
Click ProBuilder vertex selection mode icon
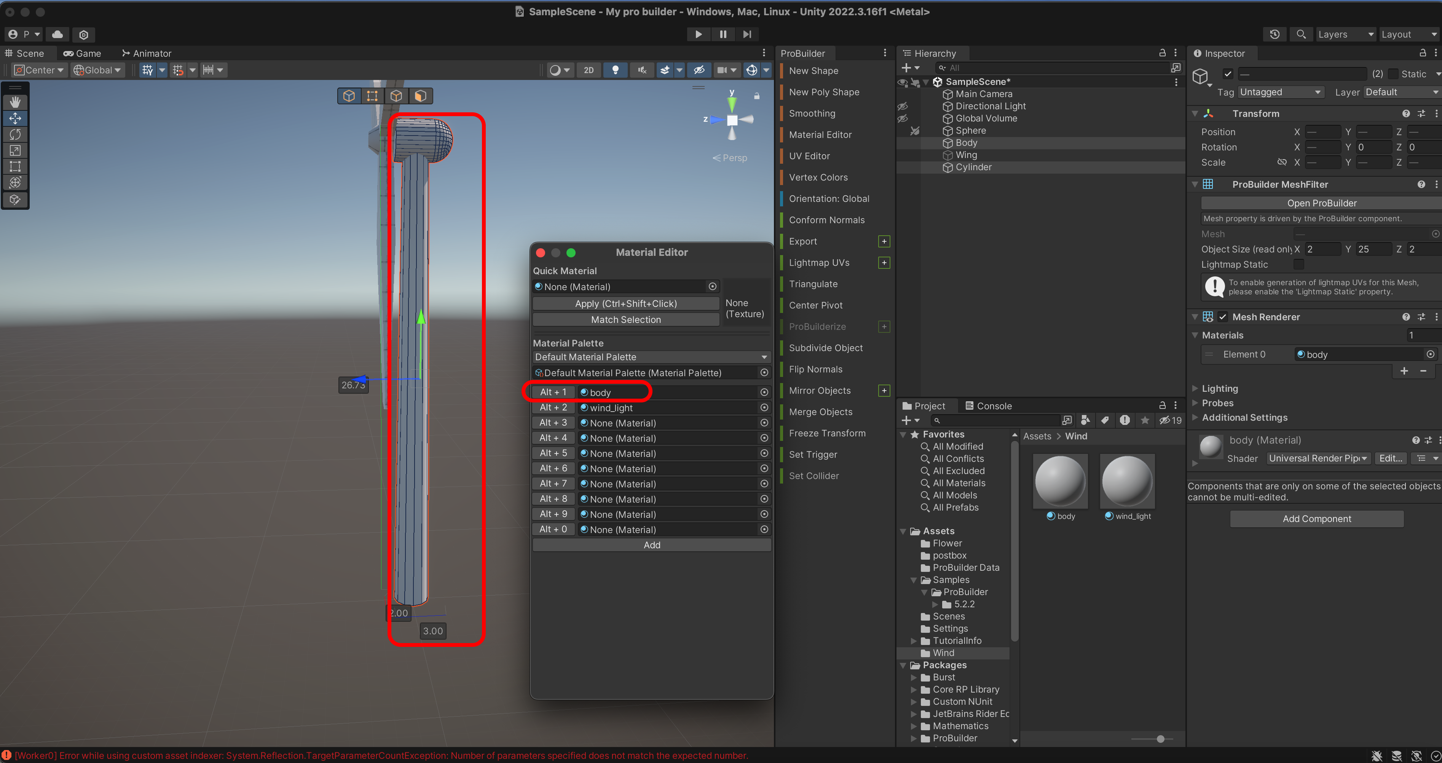coord(372,96)
